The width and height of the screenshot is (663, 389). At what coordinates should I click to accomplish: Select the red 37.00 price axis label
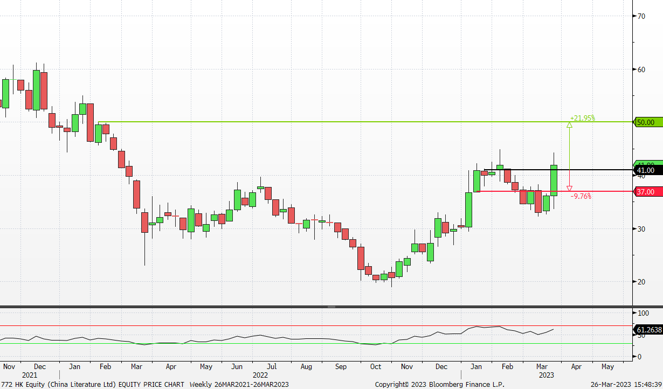click(646, 192)
